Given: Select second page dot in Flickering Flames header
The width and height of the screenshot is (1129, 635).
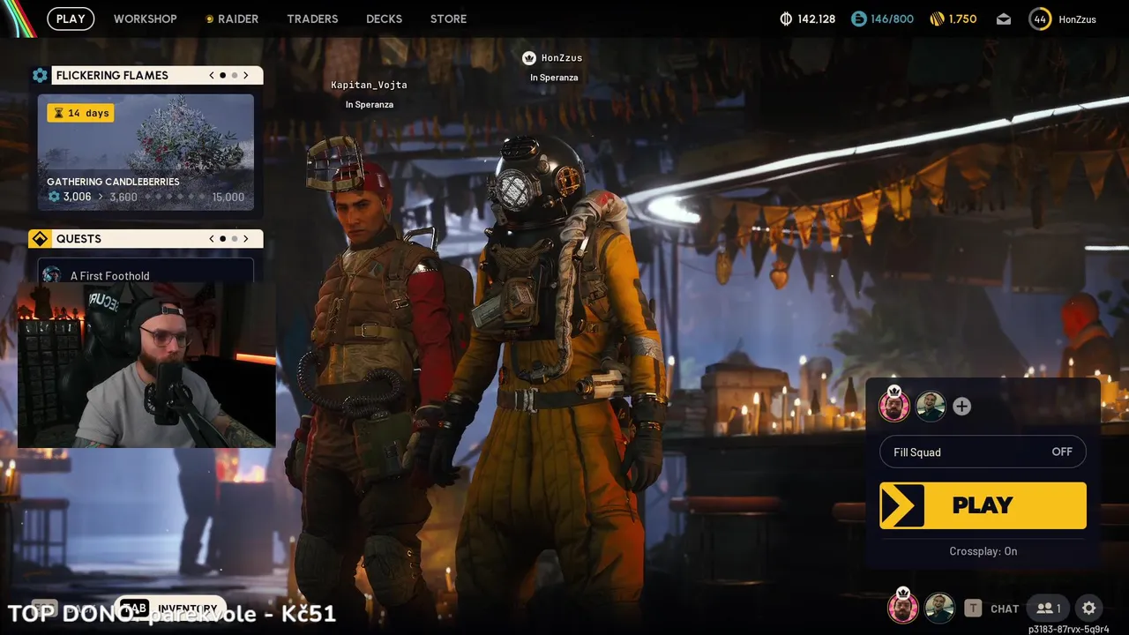Looking at the screenshot, I should pos(234,75).
